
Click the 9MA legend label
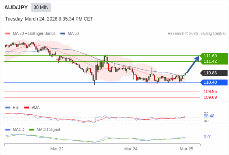(36, 108)
